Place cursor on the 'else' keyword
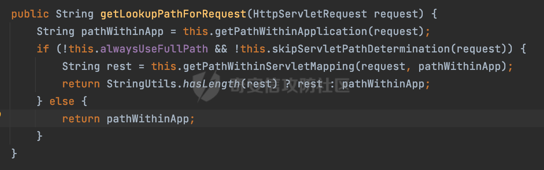The image size is (544, 170). pos(62,101)
